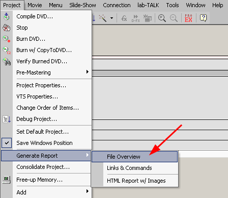The width and height of the screenshot is (228, 198).
Task: Open Project Properties dialog
Action: click(41, 85)
